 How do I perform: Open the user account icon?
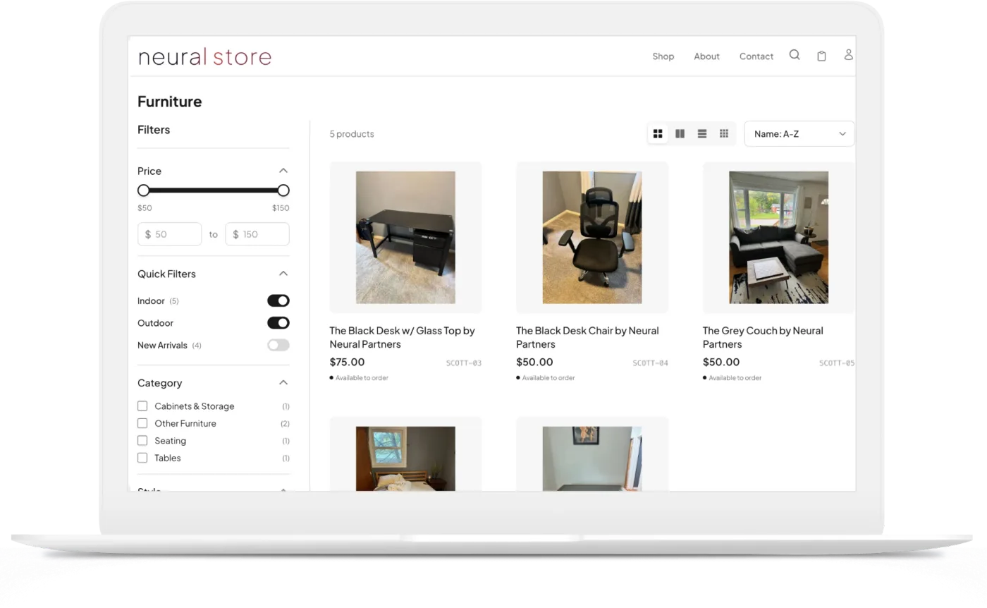pyautogui.click(x=849, y=54)
